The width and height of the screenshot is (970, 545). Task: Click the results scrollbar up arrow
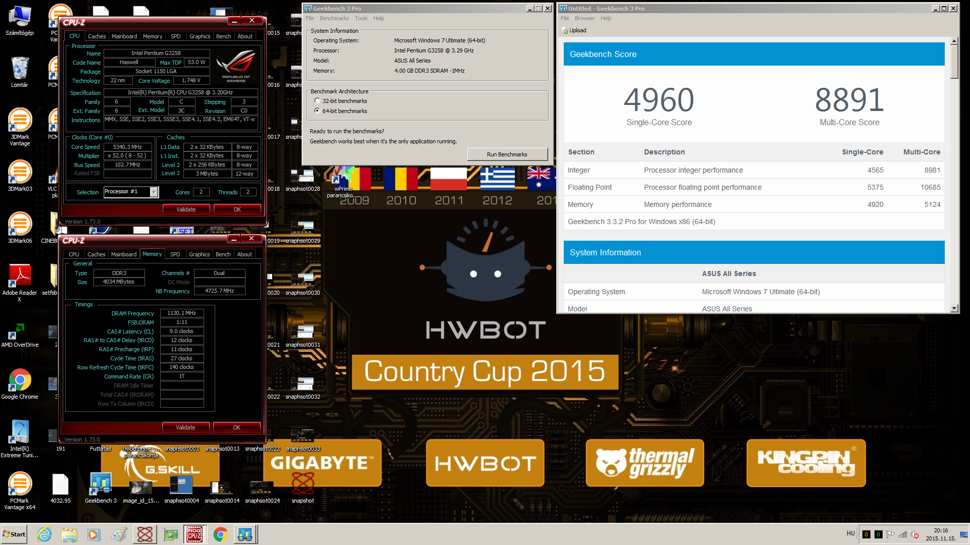pos(954,41)
